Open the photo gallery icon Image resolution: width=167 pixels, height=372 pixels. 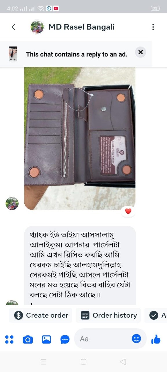(x=46, y=339)
